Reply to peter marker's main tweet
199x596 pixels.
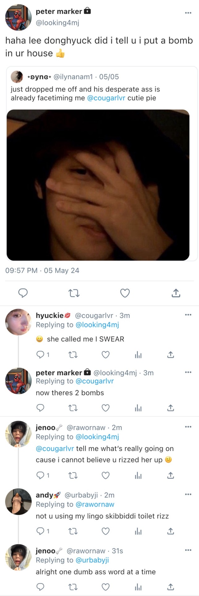click(x=23, y=293)
